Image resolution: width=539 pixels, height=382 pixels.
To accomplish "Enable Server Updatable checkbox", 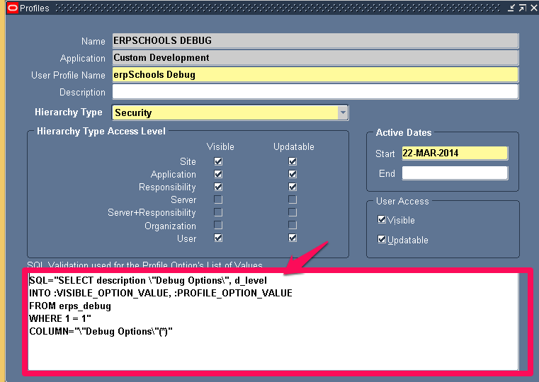I will point(293,199).
